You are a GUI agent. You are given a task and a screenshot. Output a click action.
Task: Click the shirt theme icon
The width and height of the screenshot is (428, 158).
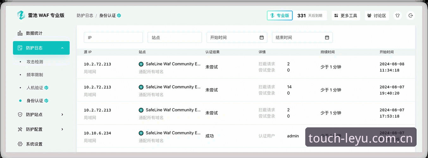tap(398, 15)
